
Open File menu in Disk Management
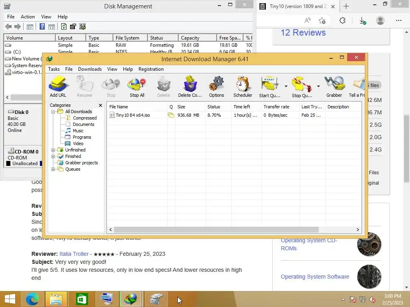point(11,17)
